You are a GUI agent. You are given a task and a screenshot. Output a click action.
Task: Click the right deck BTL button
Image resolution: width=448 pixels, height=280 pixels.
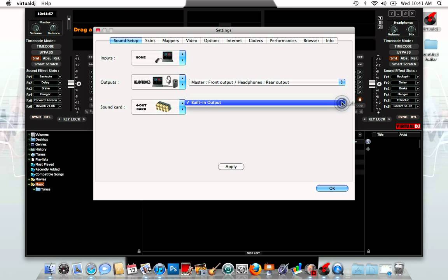coord(414,117)
